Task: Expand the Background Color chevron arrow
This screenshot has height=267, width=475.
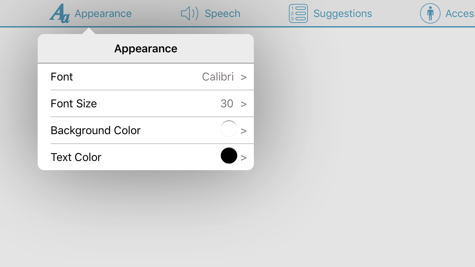Action: tap(243, 131)
